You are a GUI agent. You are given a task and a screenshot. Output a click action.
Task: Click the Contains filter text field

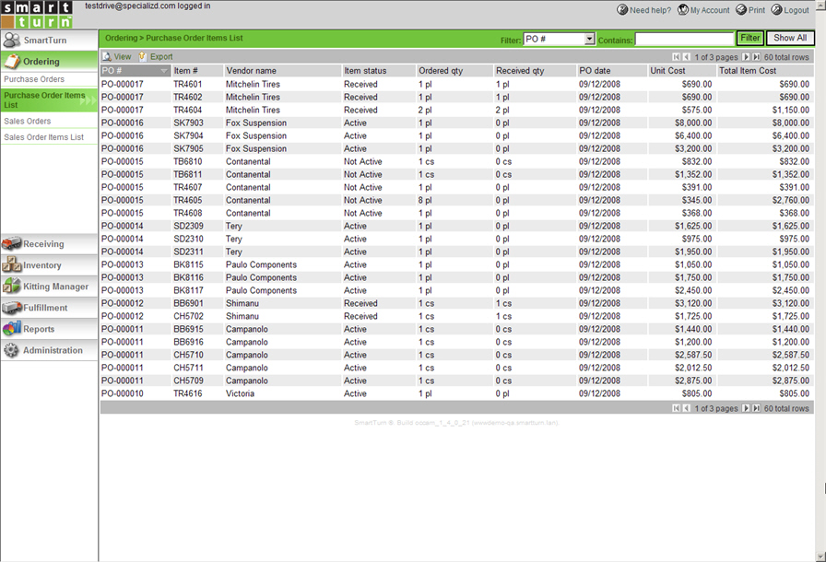tap(684, 39)
